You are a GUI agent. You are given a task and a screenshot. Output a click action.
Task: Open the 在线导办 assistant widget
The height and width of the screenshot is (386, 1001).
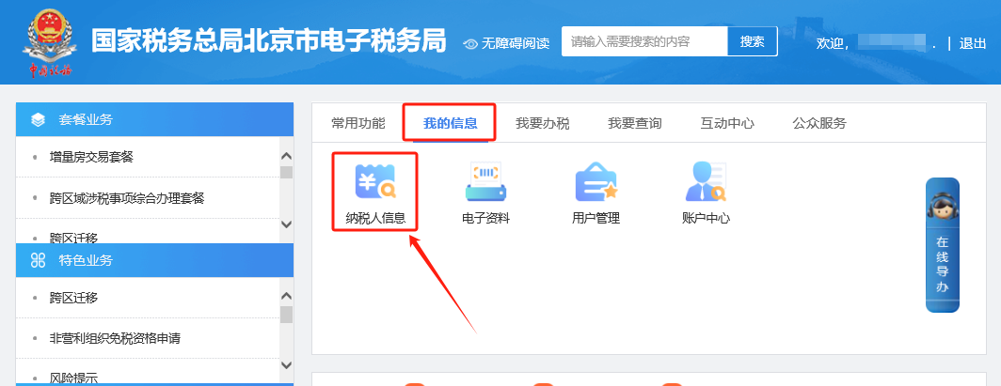(943, 245)
